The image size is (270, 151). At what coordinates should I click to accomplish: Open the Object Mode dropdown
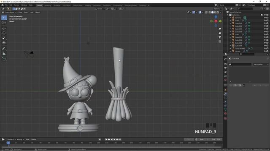[x=9, y=12]
